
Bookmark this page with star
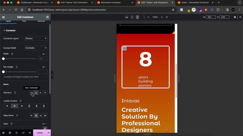[173, 10]
